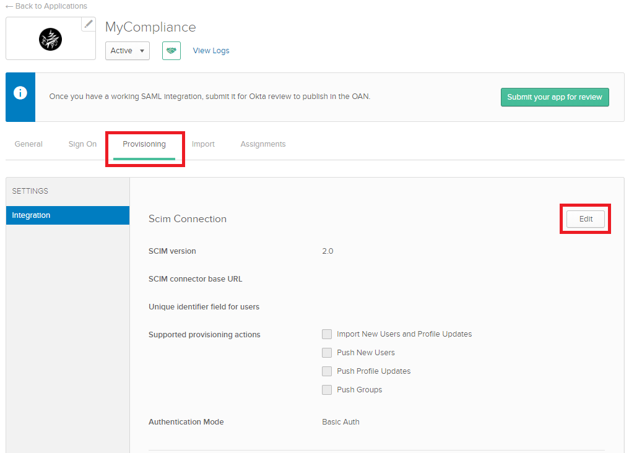Screen dimensions: 629x453
Task: Click the MyCompliance app logo image
Action: point(51,39)
